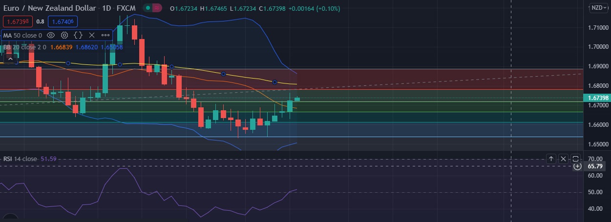Select the Euro / New Zealand Dollar title
Screen dimensions: 611x222
(50, 9)
